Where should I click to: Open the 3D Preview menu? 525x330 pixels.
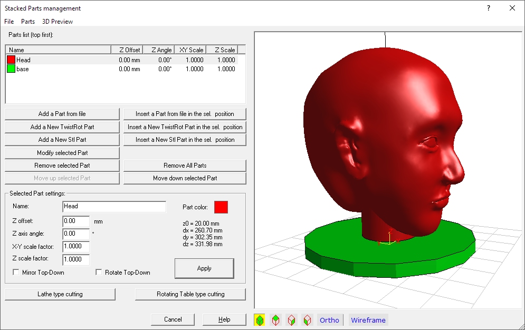(x=57, y=22)
